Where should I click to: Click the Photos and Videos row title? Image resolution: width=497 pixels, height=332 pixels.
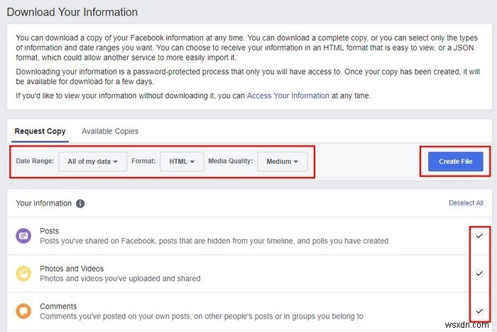coord(72,269)
